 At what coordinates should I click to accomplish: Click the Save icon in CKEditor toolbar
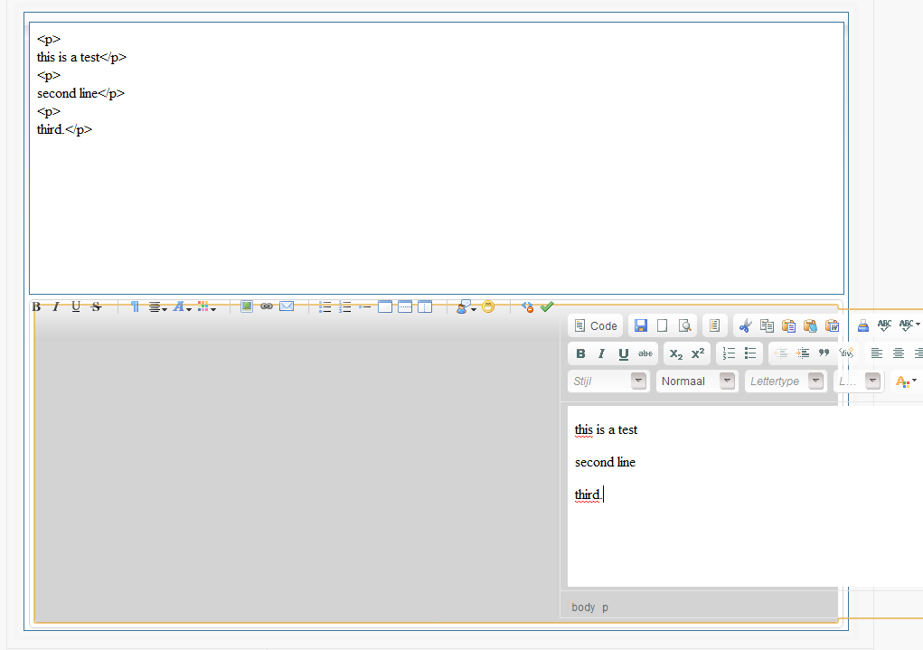641,326
